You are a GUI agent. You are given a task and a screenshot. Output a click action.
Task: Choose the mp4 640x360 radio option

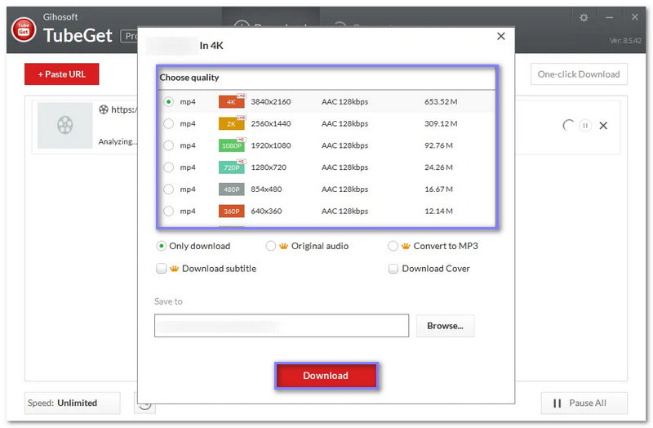169,212
